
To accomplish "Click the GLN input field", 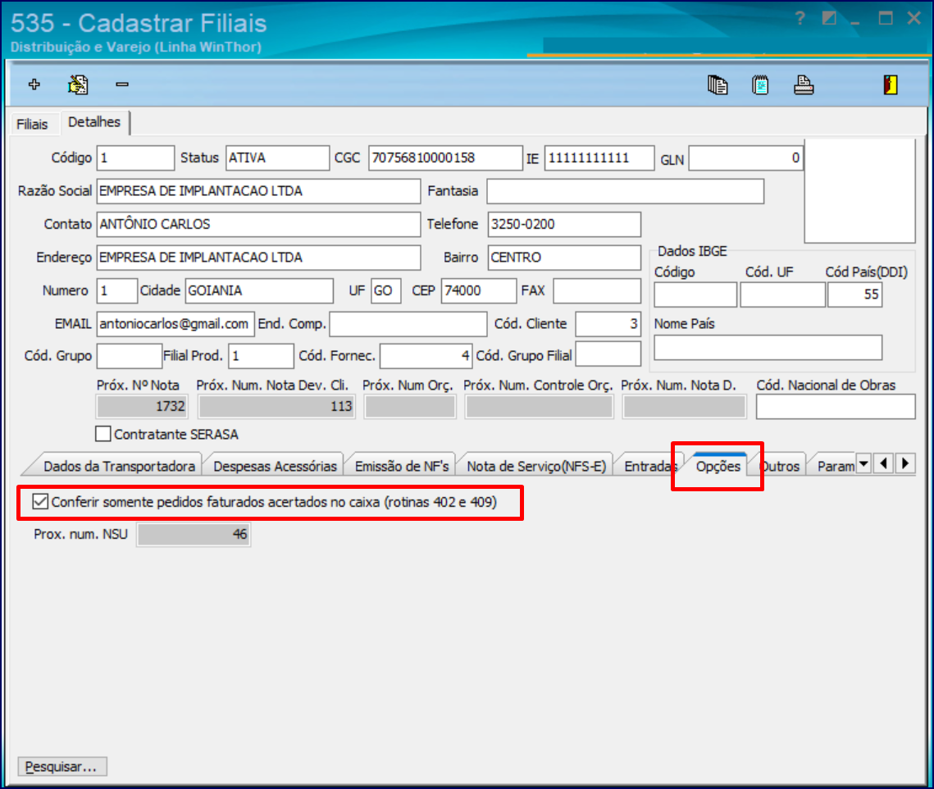I will click(745, 158).
